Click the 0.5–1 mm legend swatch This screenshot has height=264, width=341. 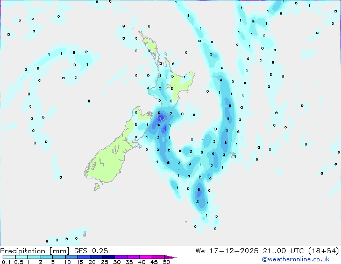[22, 257]
